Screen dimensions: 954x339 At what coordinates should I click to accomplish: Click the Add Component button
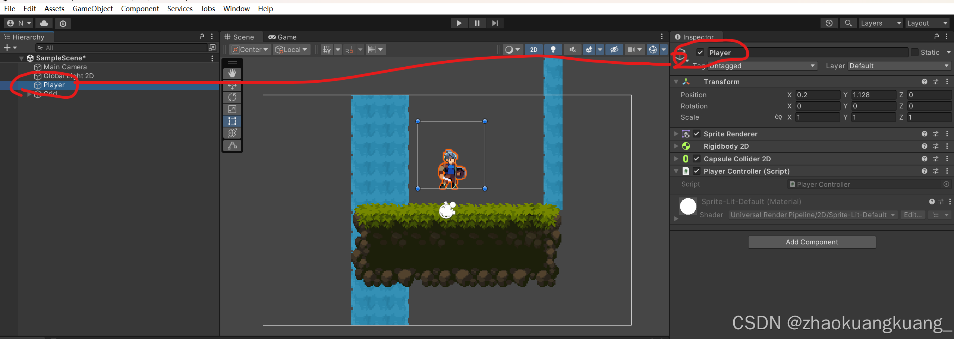tap(812, 242)
